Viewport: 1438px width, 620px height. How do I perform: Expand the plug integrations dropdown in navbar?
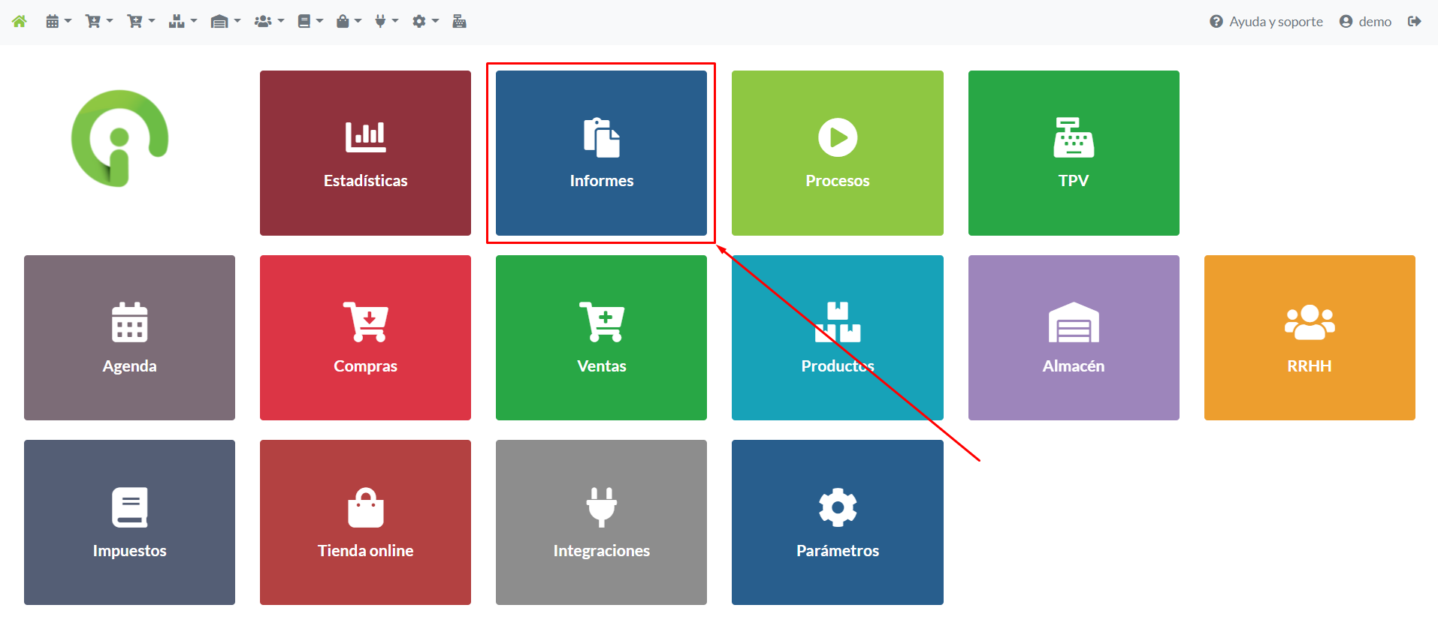pos(386,22)
